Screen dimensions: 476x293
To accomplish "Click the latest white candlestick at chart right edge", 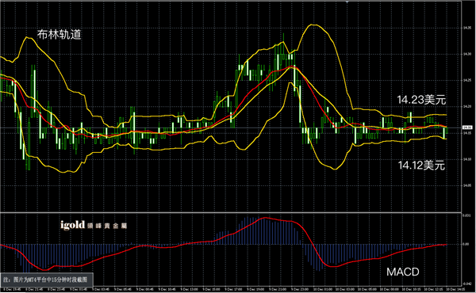I will tap(444, 133).
